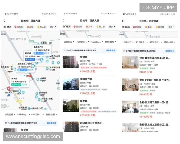Open 45分钟内 filter on right screen
The image size is (180, 144).
[x=142, y=42]
